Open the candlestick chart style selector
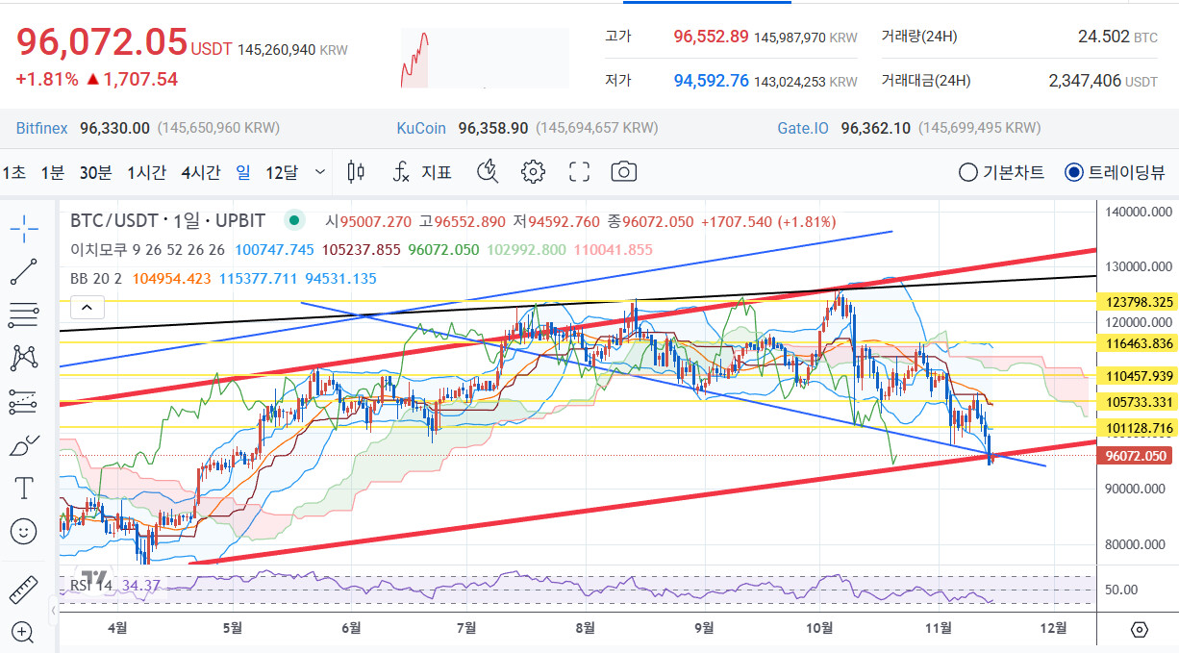Image resolution: width=1179 pixels, height=653 pixels. pyautogui.click(x=356, y=172)
